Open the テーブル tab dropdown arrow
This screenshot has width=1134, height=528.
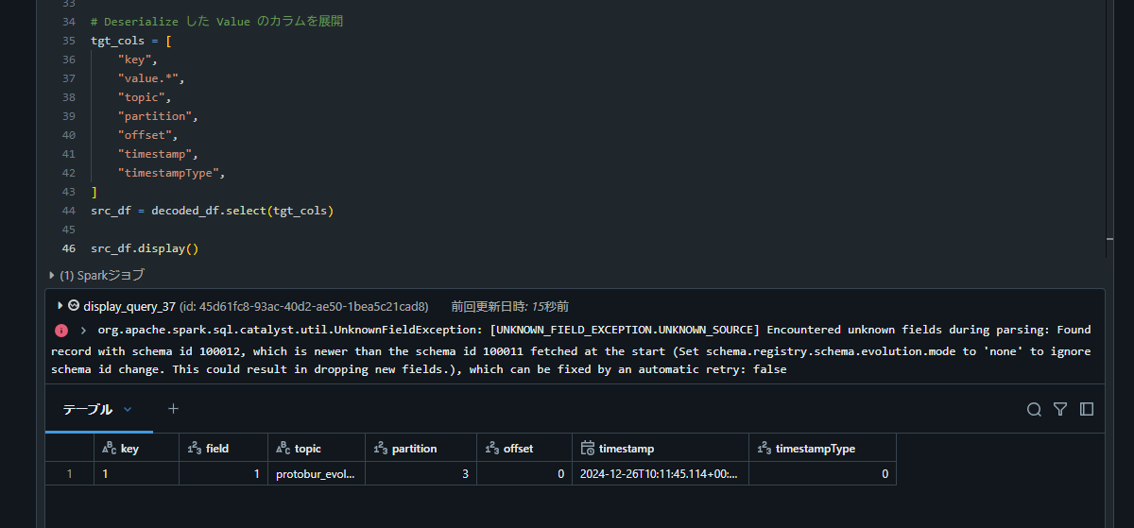click(128, 409)
